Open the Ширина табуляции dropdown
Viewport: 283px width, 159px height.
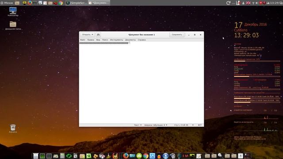[x=156, y=125]
